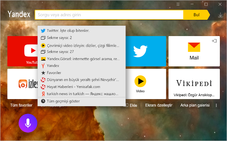Screen dimensions: 227x141
Task: Select 'Yandex.Görsel' history entry
Action: (81, 59)
